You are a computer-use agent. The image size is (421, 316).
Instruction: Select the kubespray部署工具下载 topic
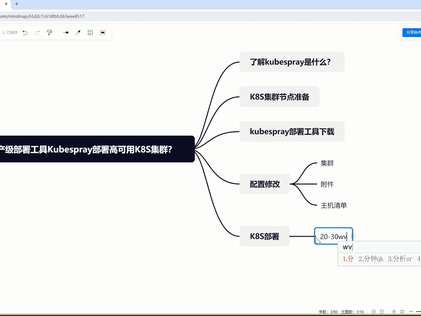coord(292,132)
